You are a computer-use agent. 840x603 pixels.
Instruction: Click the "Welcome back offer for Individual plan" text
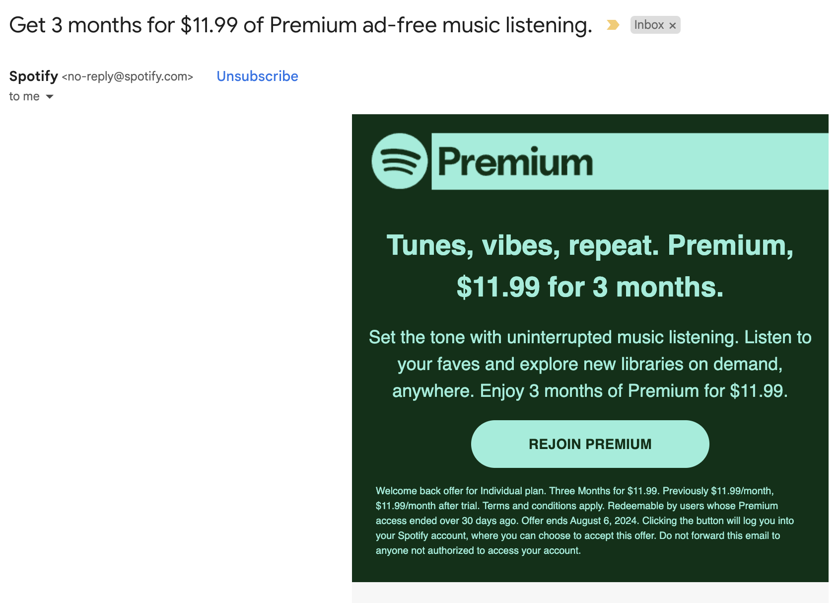(x=461, y=491)
